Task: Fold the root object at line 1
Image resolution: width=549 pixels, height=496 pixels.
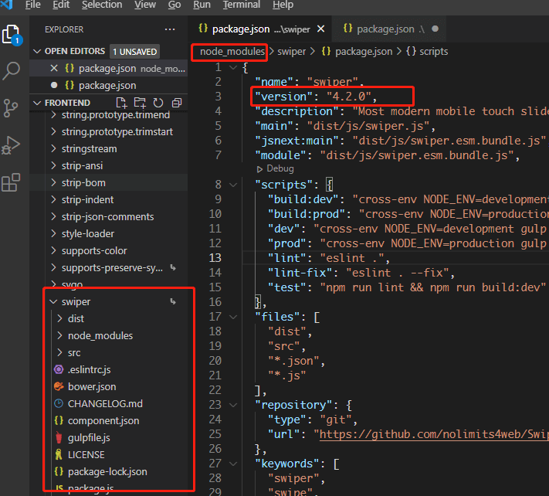Action: pyautogui.click(x=233, y=67)
